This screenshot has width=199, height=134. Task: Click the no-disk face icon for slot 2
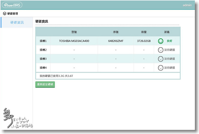pyautogui.click(x=160, y=50)
